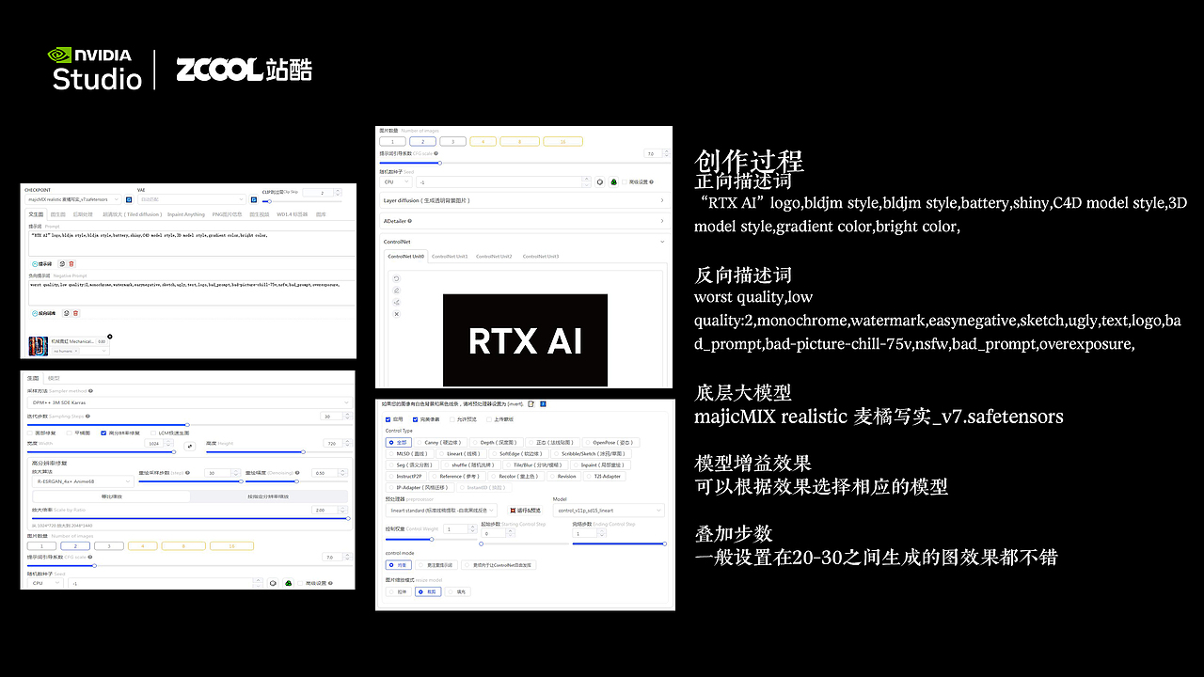Select the 模型 tab beside 生图
1204x677 pixels.
coord(54,378)
